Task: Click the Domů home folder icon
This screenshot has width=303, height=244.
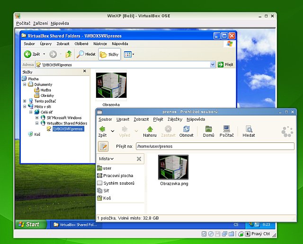Action: pyautogui.click(x=208, y=129)
